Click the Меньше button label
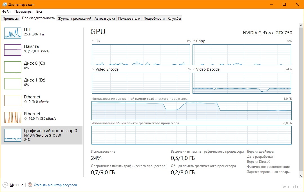 tap(17, 185)
